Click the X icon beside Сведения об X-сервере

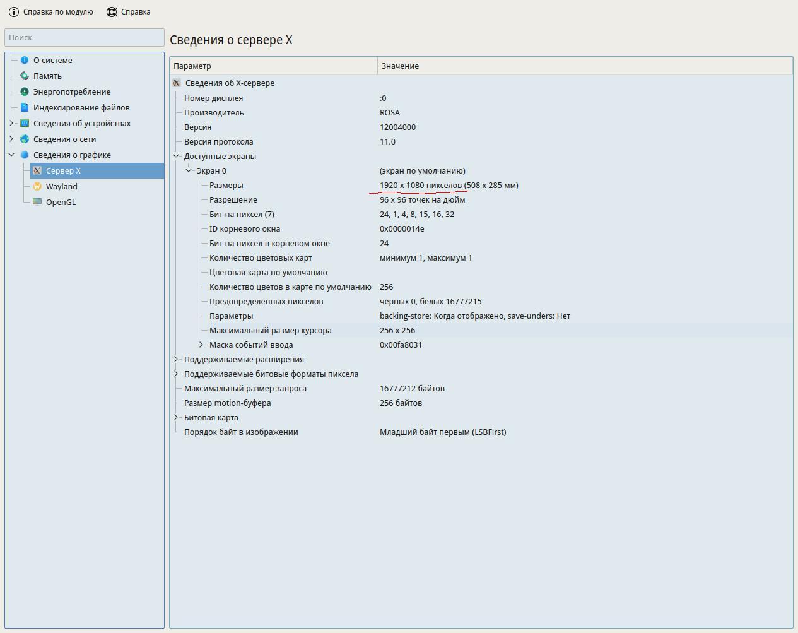point(177,83)
